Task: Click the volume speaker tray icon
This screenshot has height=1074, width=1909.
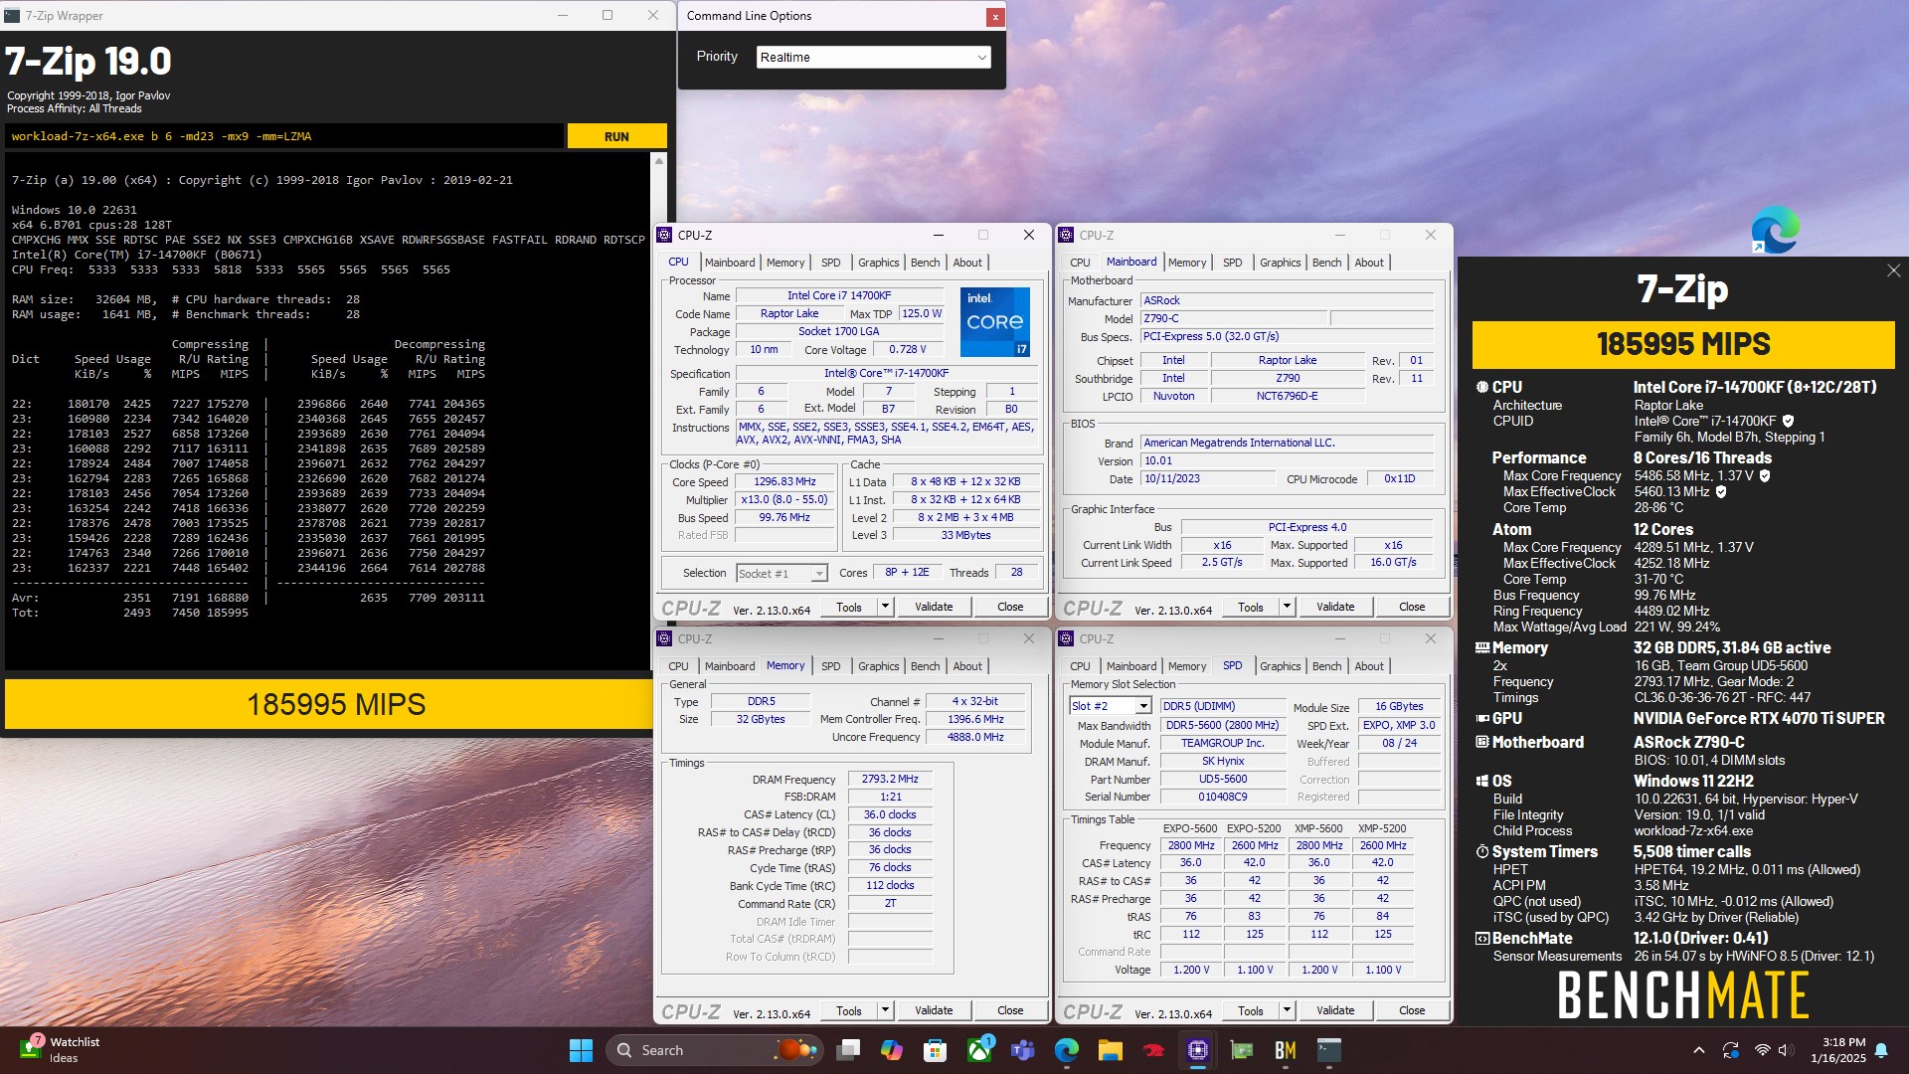Action: [1785, 1050]
